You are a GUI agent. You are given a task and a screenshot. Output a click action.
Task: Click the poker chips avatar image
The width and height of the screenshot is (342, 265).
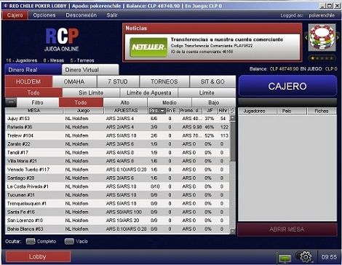pos(322,37)
